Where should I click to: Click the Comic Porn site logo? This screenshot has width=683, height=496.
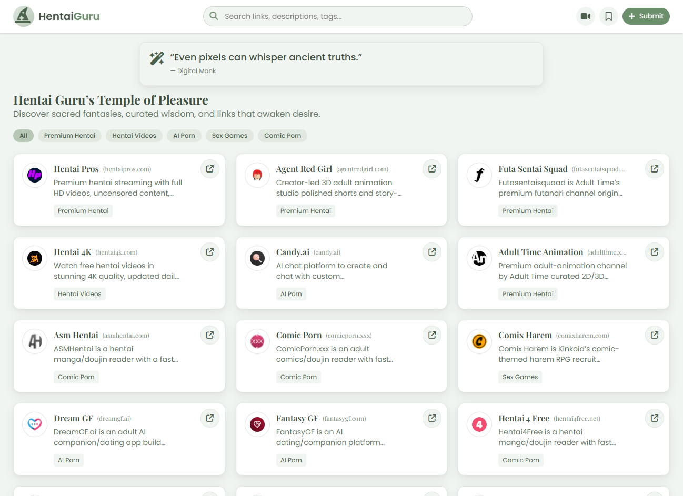pyautogui.click(x=257, y=341)
